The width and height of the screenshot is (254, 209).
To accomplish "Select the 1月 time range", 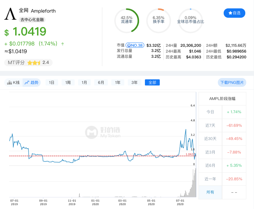I will (84, 83).
